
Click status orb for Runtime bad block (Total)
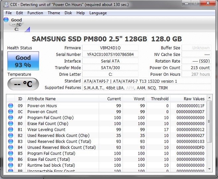(x=11, y=165)
